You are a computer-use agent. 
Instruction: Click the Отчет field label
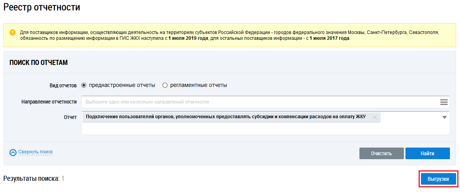pos(70,117)
